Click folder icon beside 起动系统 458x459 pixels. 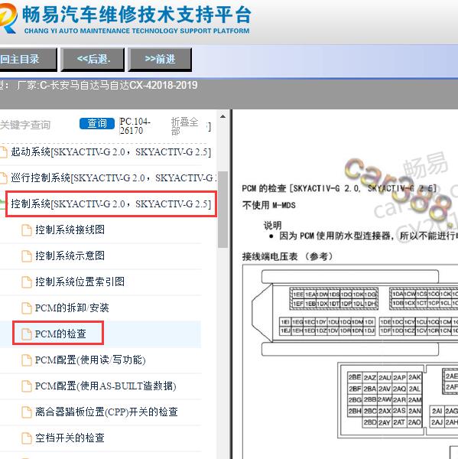[x=4, y=152]
